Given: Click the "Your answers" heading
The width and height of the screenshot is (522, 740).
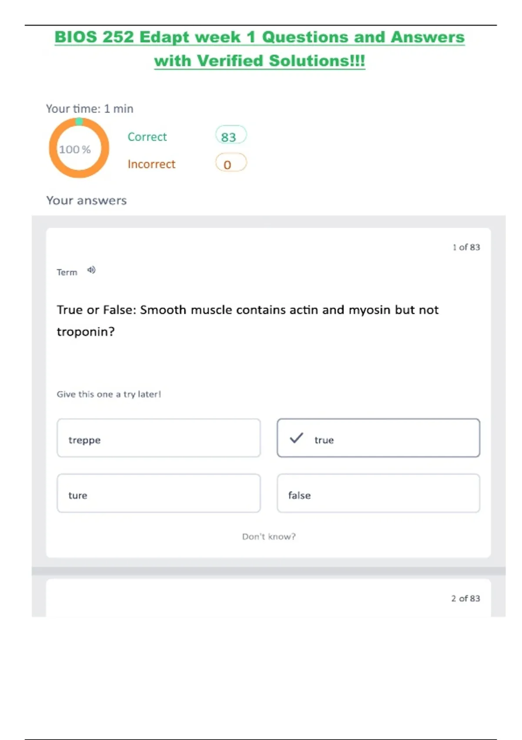Looking at the screenshot, I should tap(87, 201).
